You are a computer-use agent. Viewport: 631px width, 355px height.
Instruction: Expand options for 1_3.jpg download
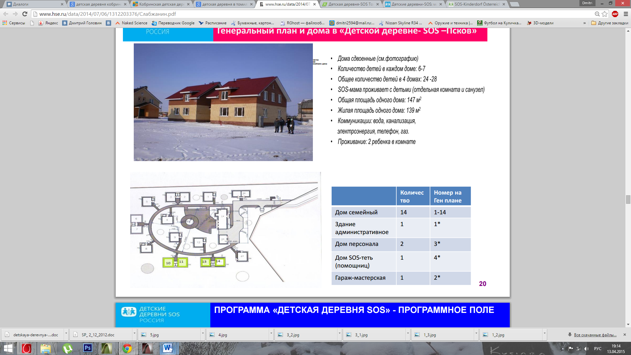pyautogui.click(x=476, y=335)
